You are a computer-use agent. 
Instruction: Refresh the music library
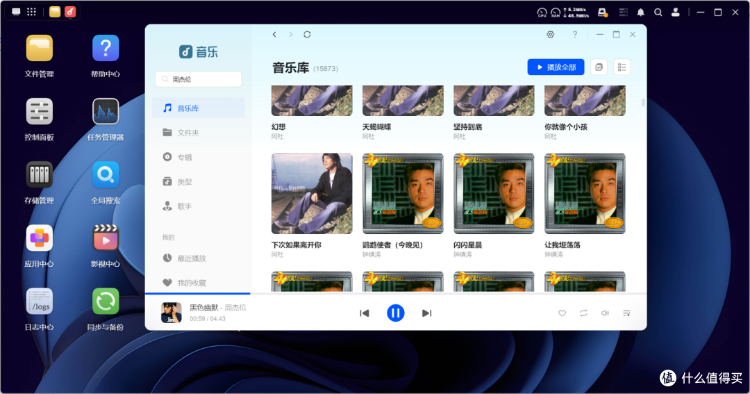pos(307,35)
